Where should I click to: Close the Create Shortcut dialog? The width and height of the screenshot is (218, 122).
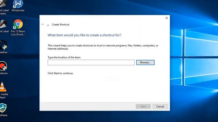tap(167, 18)
